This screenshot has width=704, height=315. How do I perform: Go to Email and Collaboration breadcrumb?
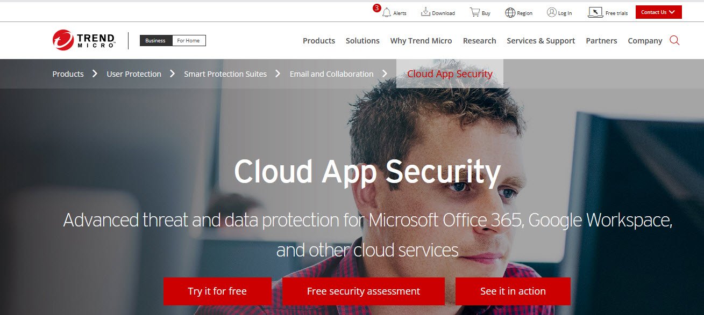[331, 74]
